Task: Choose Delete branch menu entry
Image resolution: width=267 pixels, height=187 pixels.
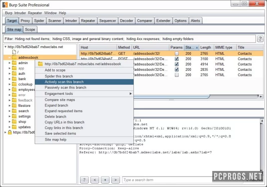Action: tap(84, 117)
